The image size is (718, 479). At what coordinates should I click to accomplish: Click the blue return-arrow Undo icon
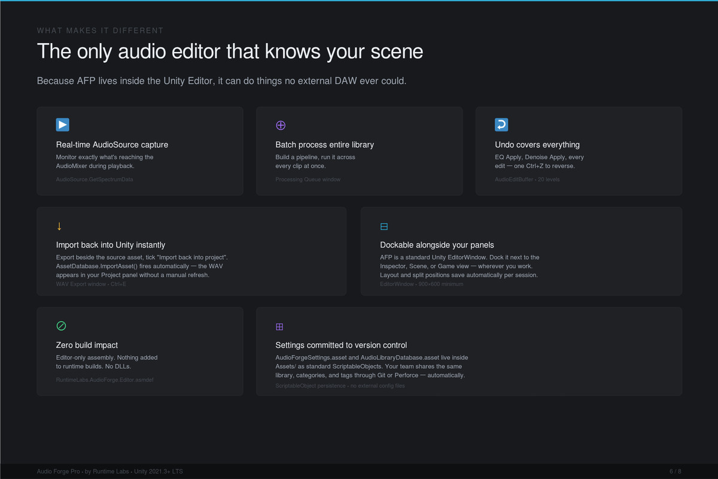[501, 125]
